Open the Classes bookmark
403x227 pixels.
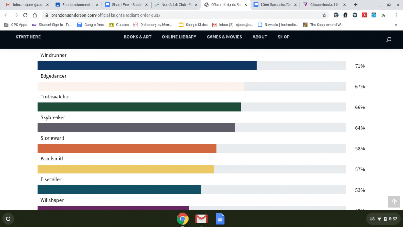click(x=119, y=25)
